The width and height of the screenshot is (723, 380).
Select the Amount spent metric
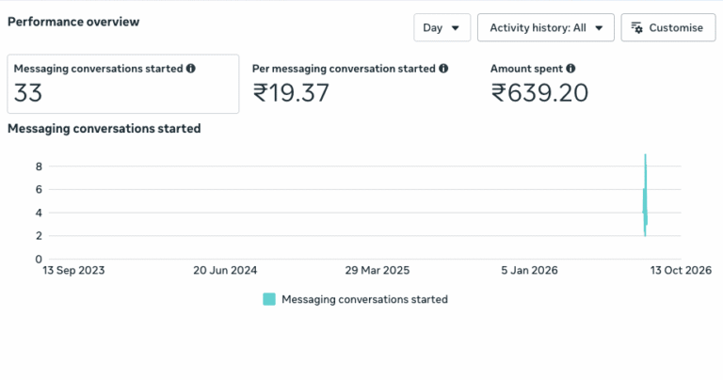[x=539, y=84]
